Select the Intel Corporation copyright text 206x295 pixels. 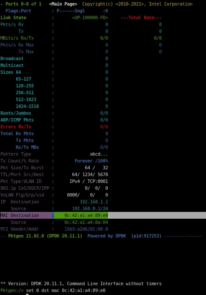(137, 4)
